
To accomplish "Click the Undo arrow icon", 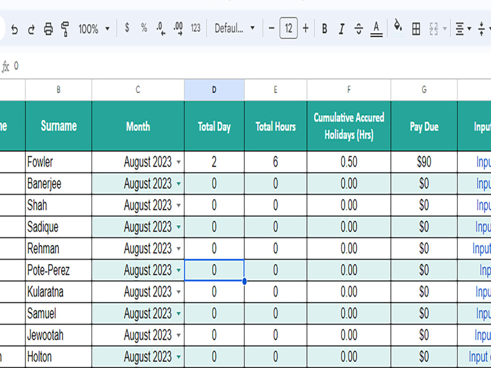I will tap(14, 29).
